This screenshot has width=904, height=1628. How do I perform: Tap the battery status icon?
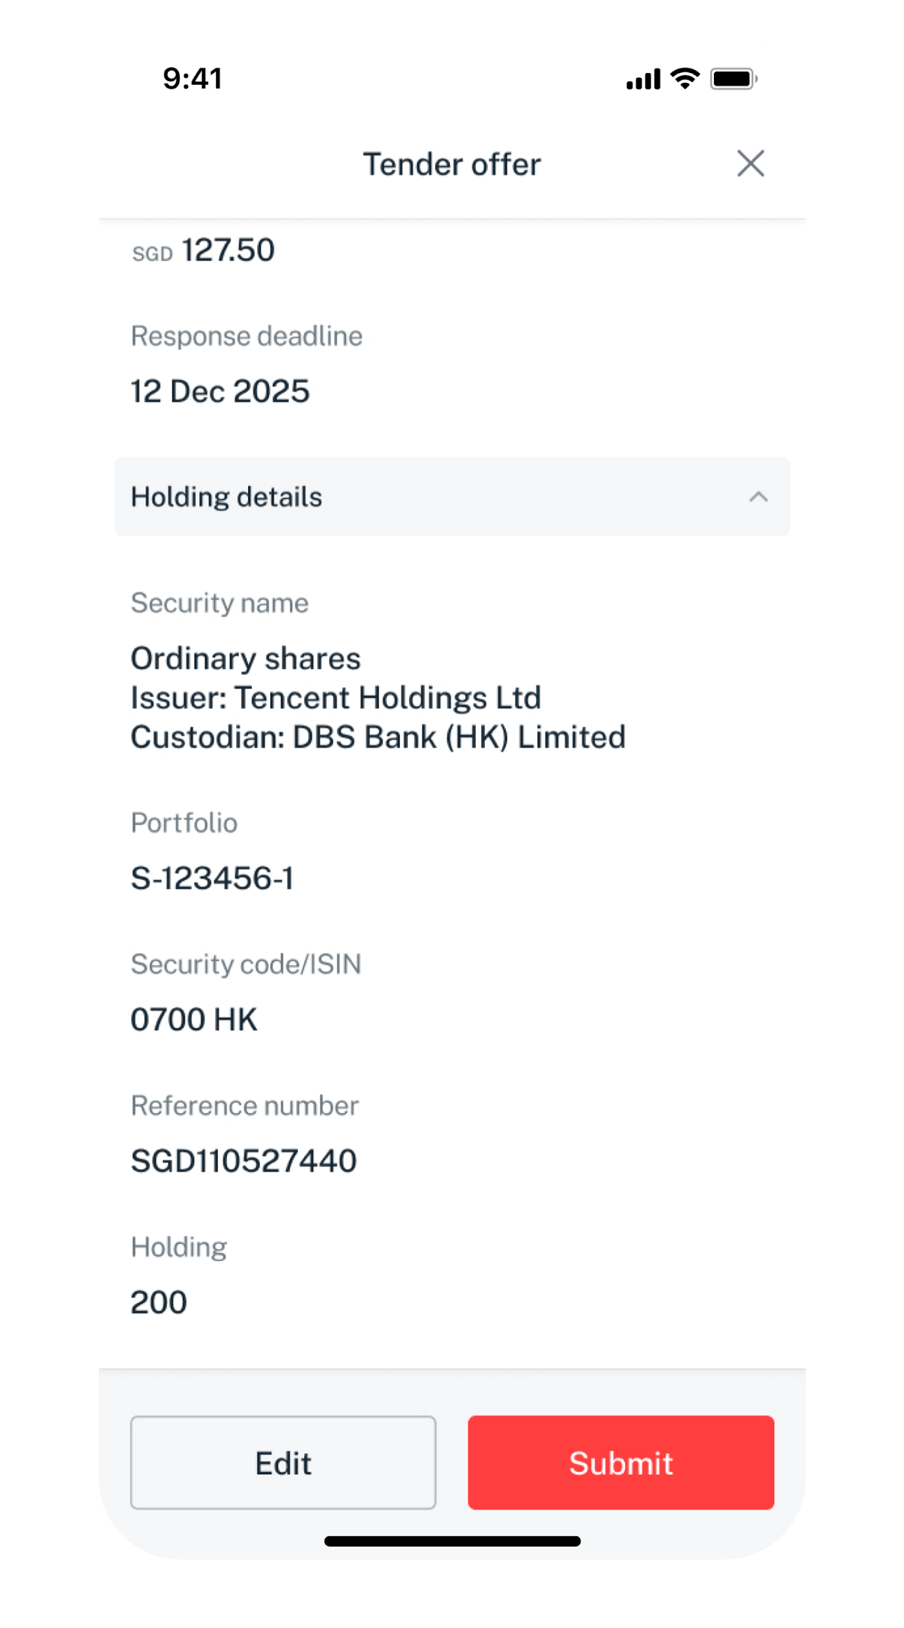click(733, 79)
